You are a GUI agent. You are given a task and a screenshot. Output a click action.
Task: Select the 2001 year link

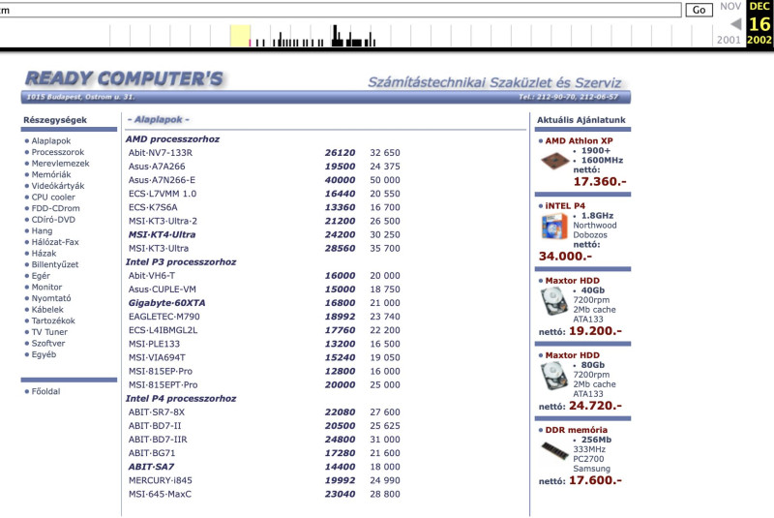pos(729,40)
